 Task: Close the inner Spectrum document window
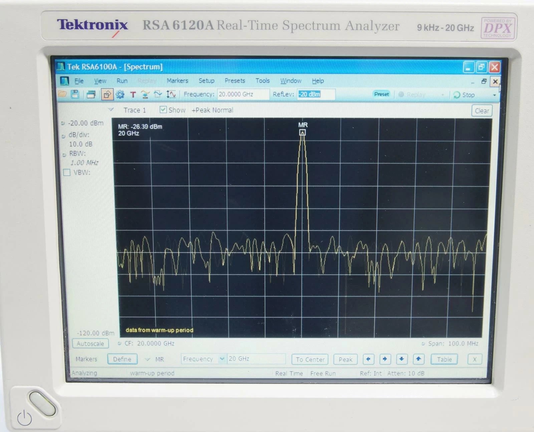(495, 81)
